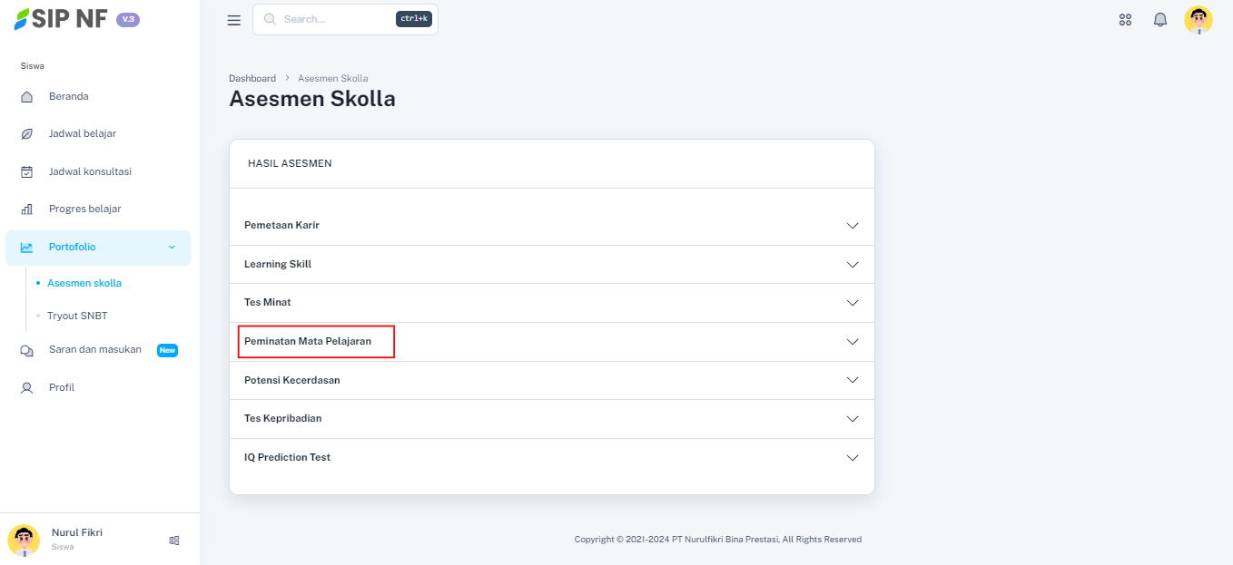Image resolution: width=1233 pixels, height=565 pixels.
Task: Expand the Learning Skill accordion
Action: pos(852,265)
